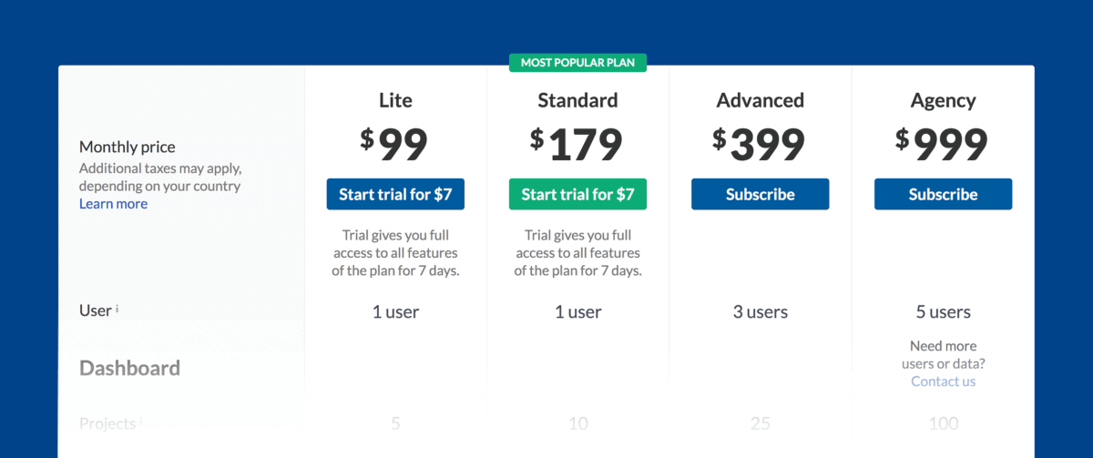The width and height of the screenshot is (1093, 458).
Task: Click the info icon next to User
Action: 117,309
